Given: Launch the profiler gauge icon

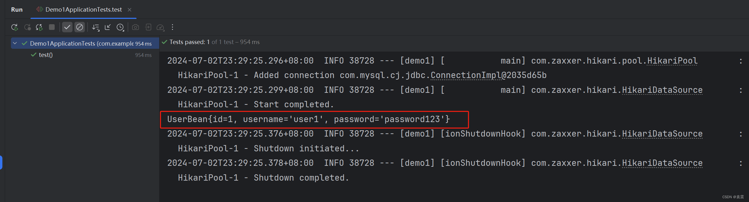Looking at the screenshot, I should (160, 27).
